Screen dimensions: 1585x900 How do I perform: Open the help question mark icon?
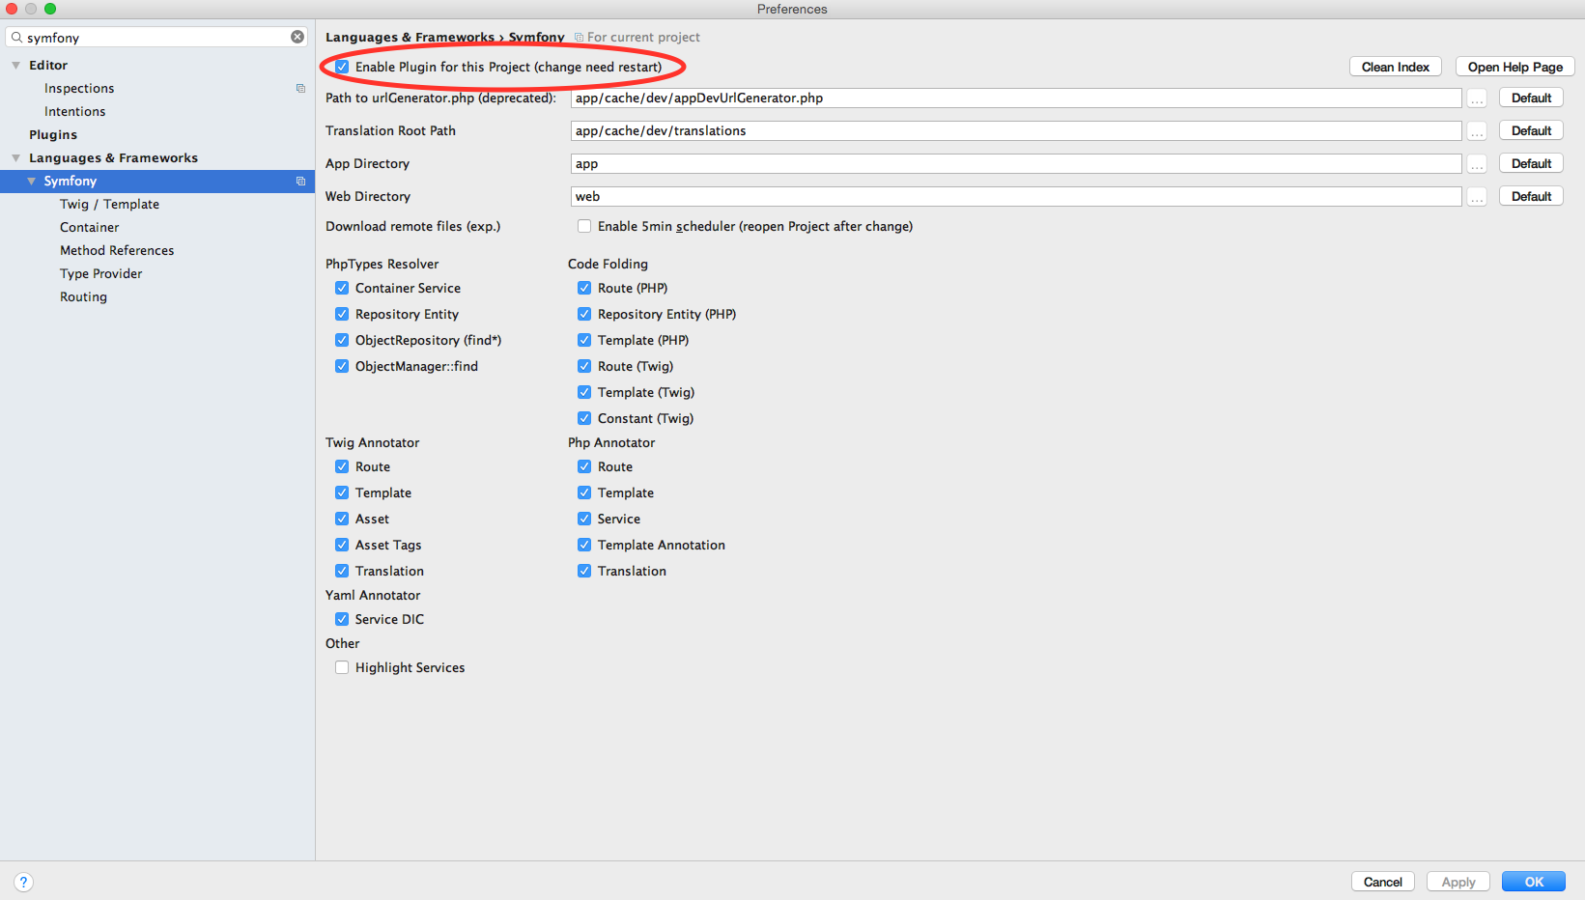24,882
